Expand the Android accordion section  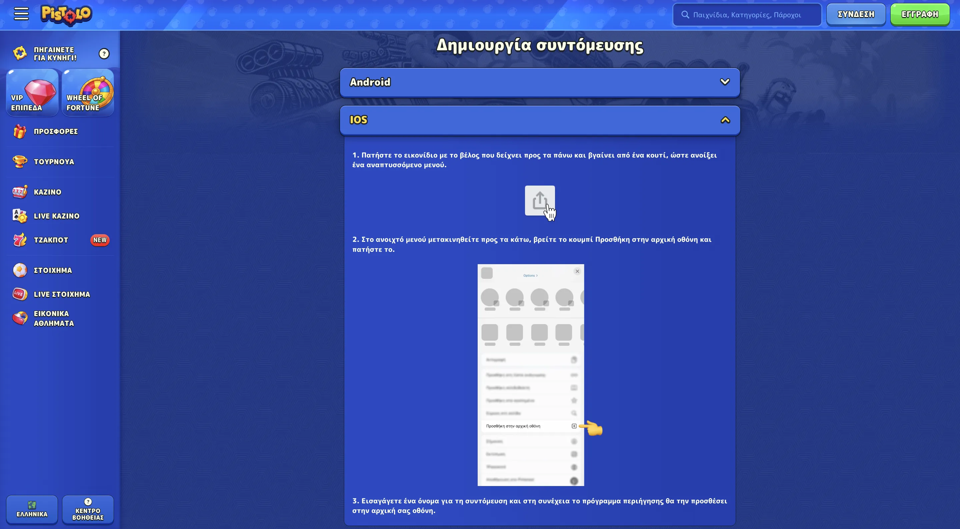tap(540, 82)
